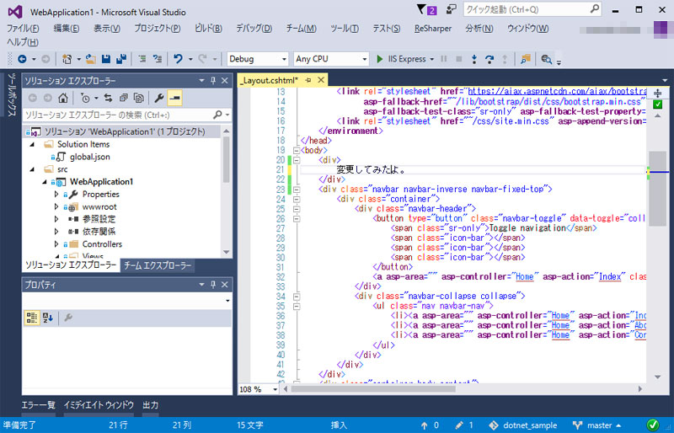674x433 pixels.
Task: Start debugging with IIS Express
Action: 402,59
